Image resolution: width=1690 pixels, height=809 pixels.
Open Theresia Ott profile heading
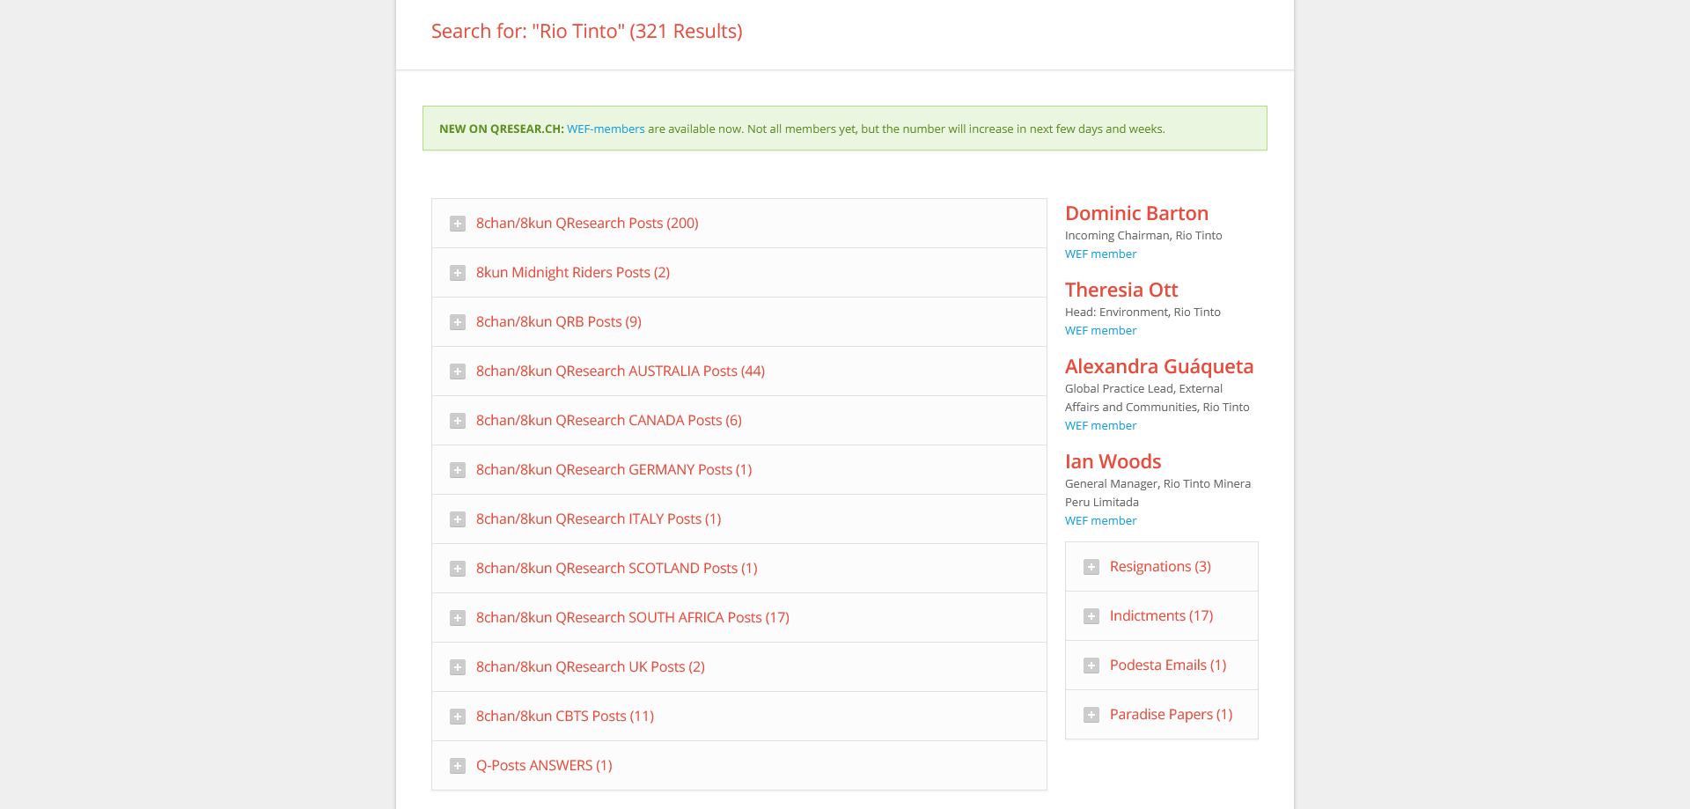(1121, 291)
